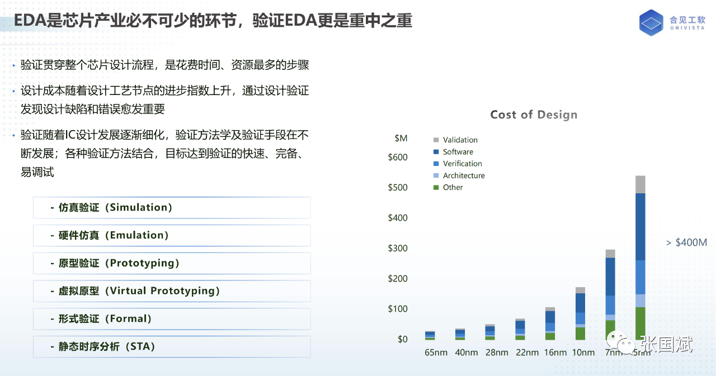Pick the 虚拟原型 (Virtual Prototyping) box
Image resolution: width=716 pixels, height=376 pixels.
click(172, 291)
